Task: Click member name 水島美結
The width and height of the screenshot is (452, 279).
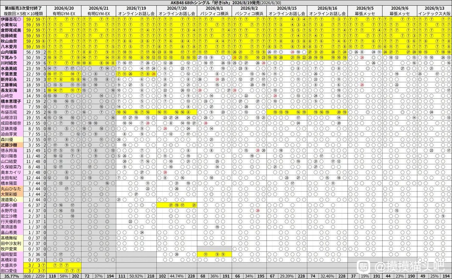Action: pyautogui.click(x=9, y=69)
